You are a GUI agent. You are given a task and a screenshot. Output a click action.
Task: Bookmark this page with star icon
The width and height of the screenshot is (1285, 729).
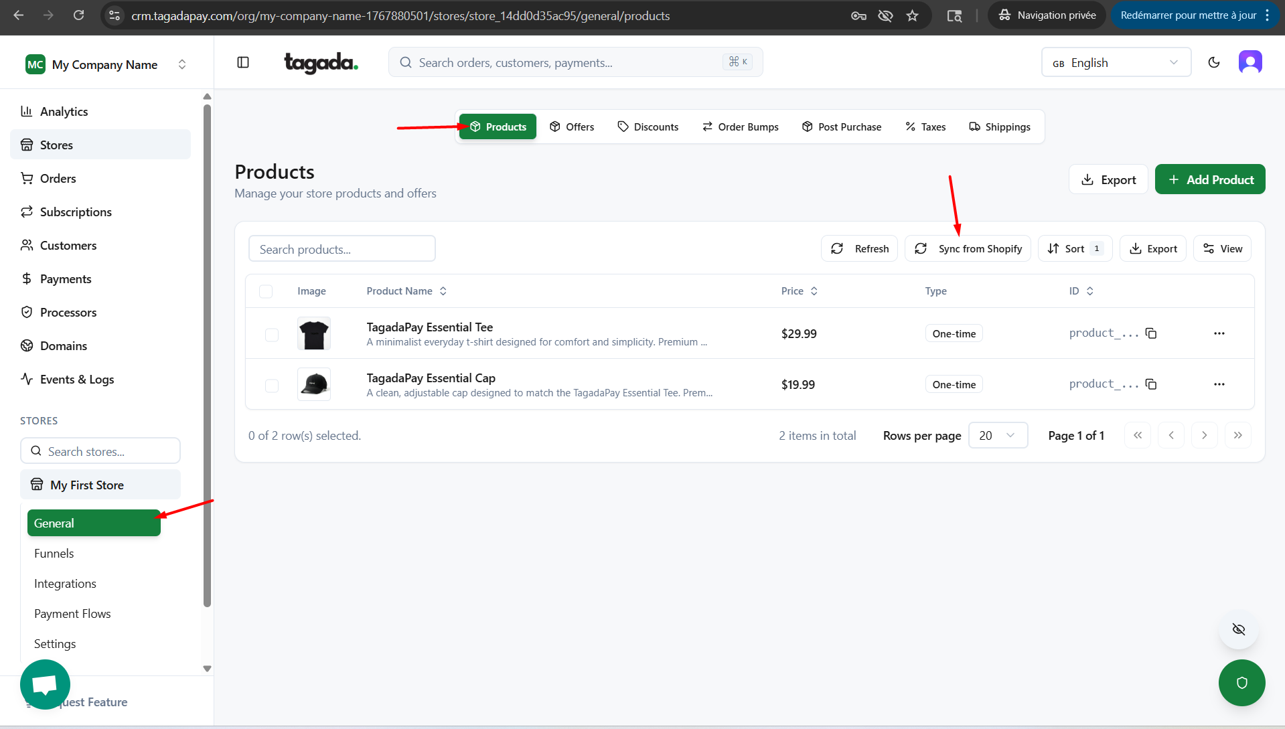[x=912, y=15]
